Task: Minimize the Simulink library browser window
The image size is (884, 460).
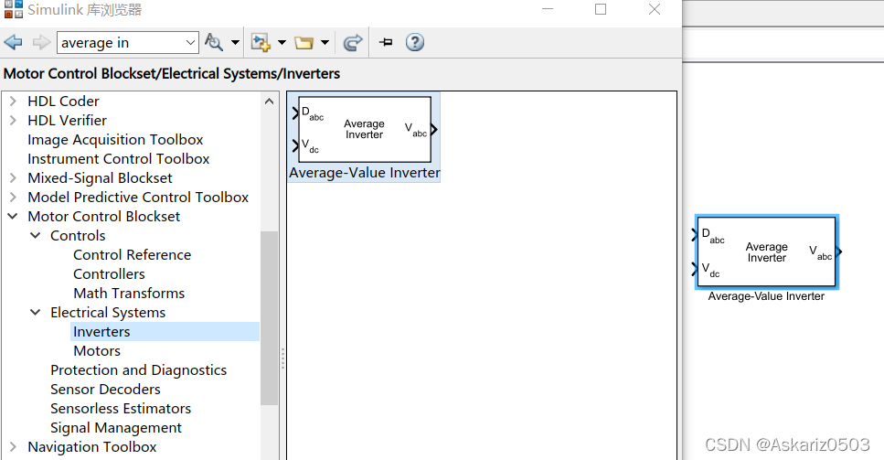Action: 548,9
